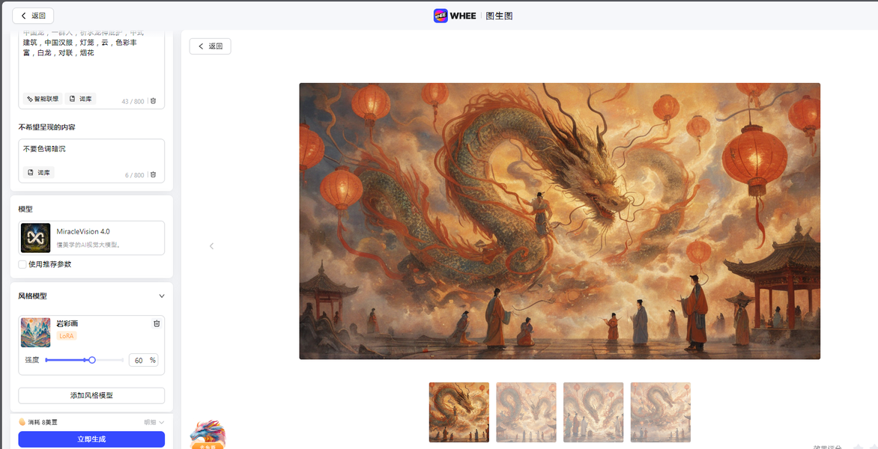Click the colorful dragon mascot icon
The image size is (878, 449).
(208, 435)
